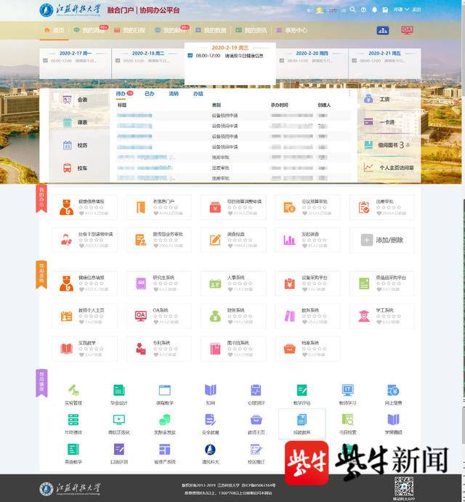Viewport: 465px width, 502px height.
Task: Go to 事务中心 navigation item
Action: (x=292, y=31)
